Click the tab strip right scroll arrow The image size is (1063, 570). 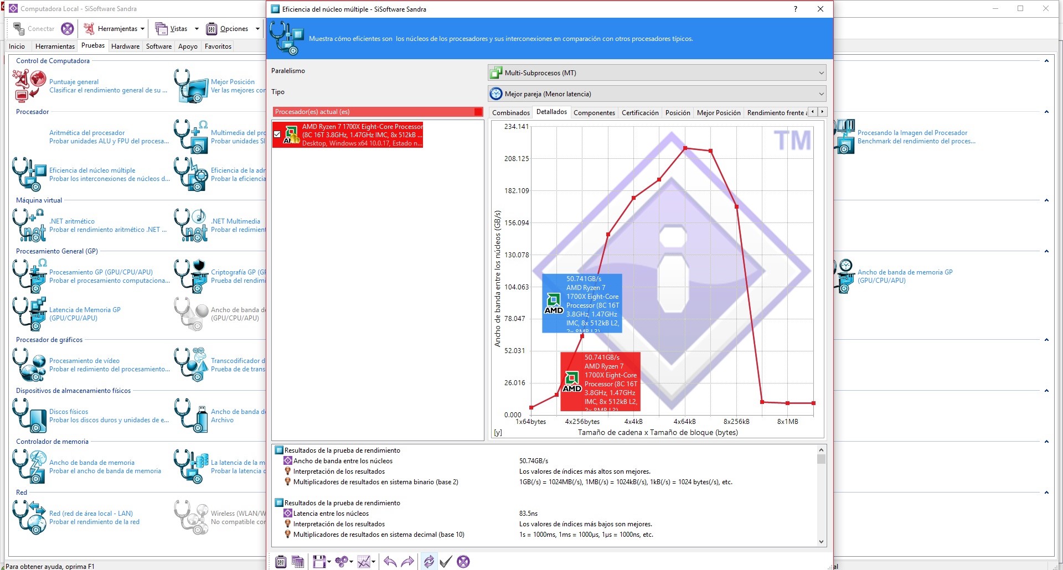[x=822, y=112]
